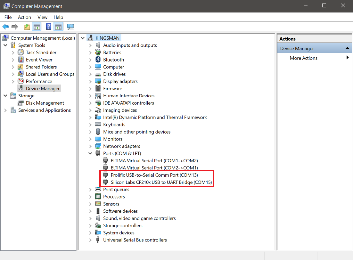
Task: Expand the Storage controllers node
Action: point(90,225)
